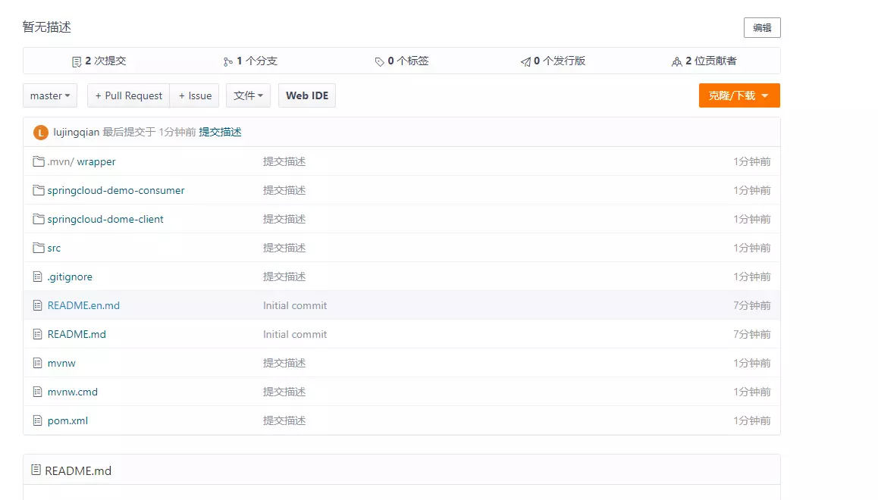Click the + Issue button
This screenshot has width=878, height=500.
pyautogui.click(x=195, y=95)
